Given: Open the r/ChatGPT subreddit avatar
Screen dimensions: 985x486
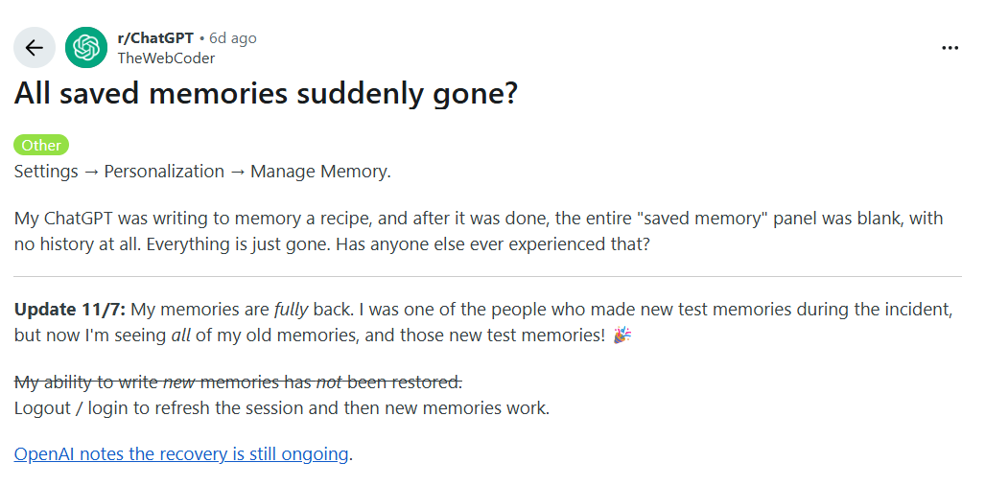Looking at the screenshot, I should pos(86,48).
